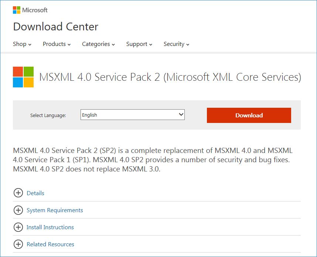This screenshot has height=257, width=317.
Task: Expand System Requirements with its plus icon
Action: [x=18, y=210]
